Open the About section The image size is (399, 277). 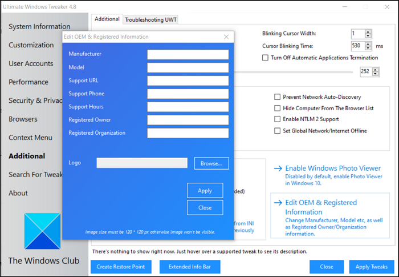(18, 193)
